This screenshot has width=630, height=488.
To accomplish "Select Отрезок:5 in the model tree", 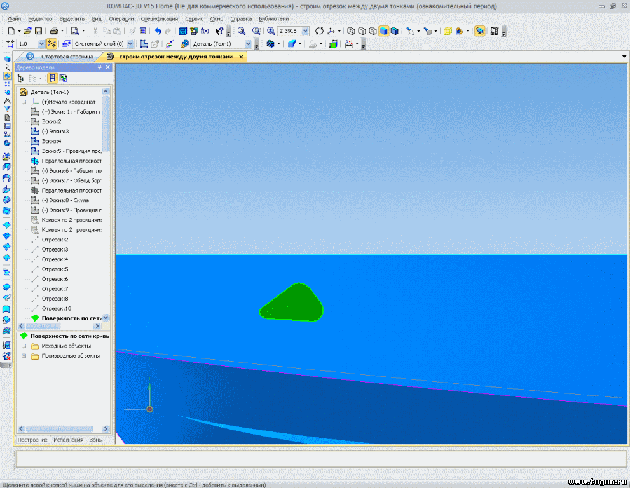I will click(55, 269).
